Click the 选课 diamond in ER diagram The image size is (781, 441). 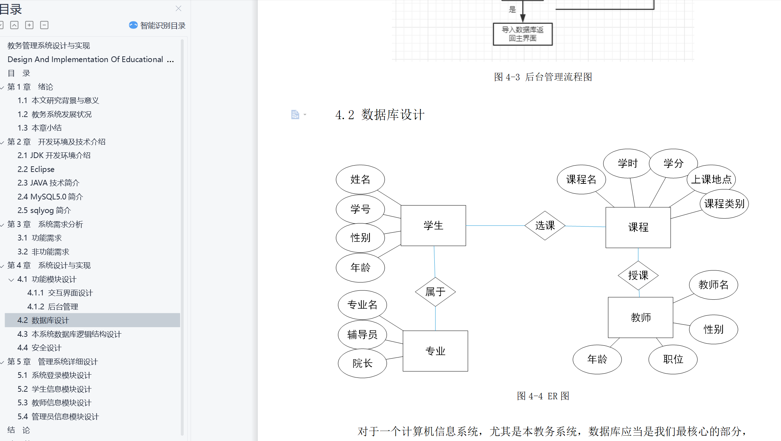click(545, 225)
